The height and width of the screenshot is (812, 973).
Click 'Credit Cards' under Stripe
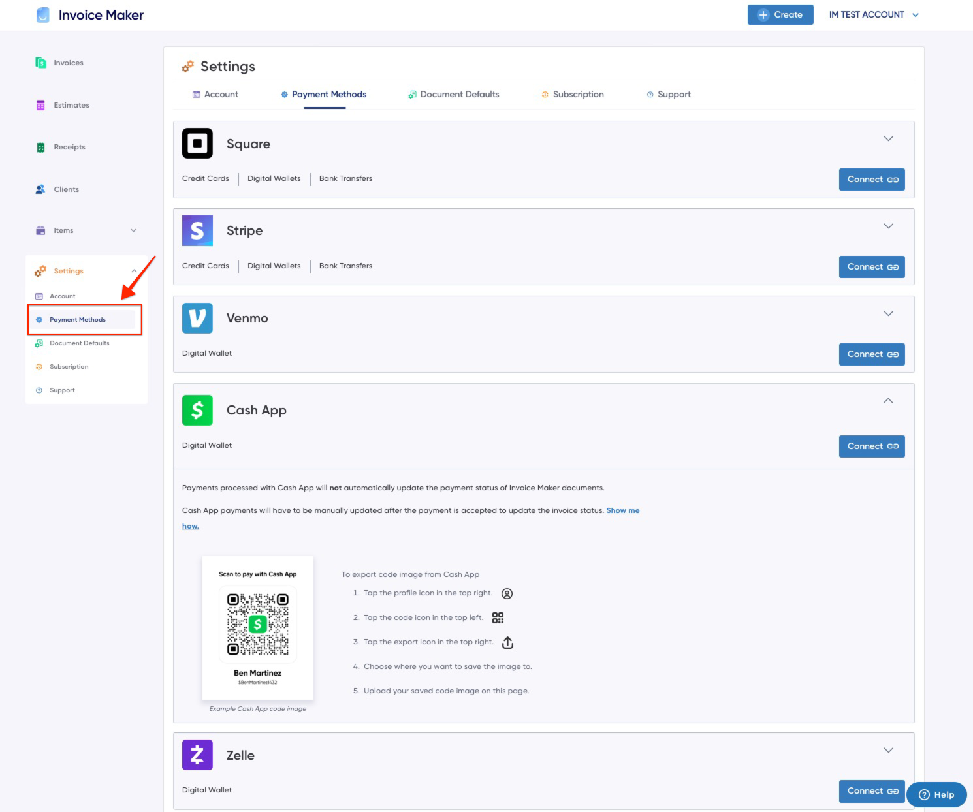coord(206,266)
